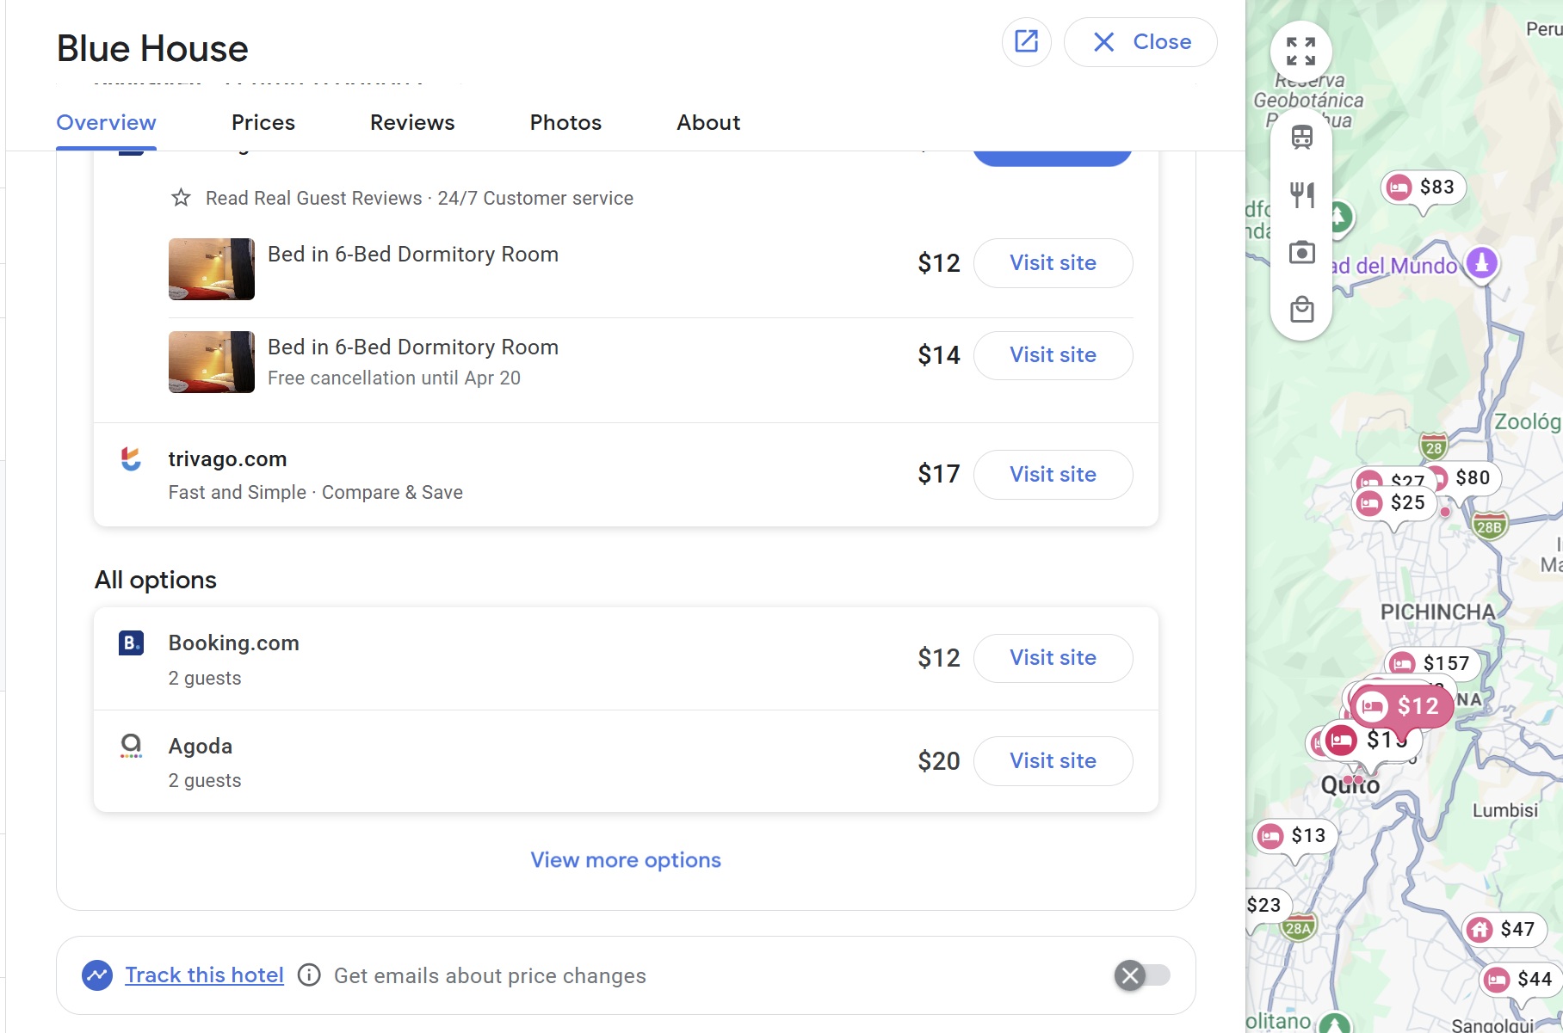Expand the map to fullscreen
This screenshot has width=1563, height=1033.
click(1300, 52)
